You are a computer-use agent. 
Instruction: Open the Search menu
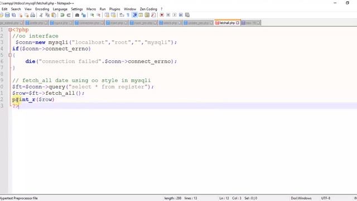click(16, 9)
